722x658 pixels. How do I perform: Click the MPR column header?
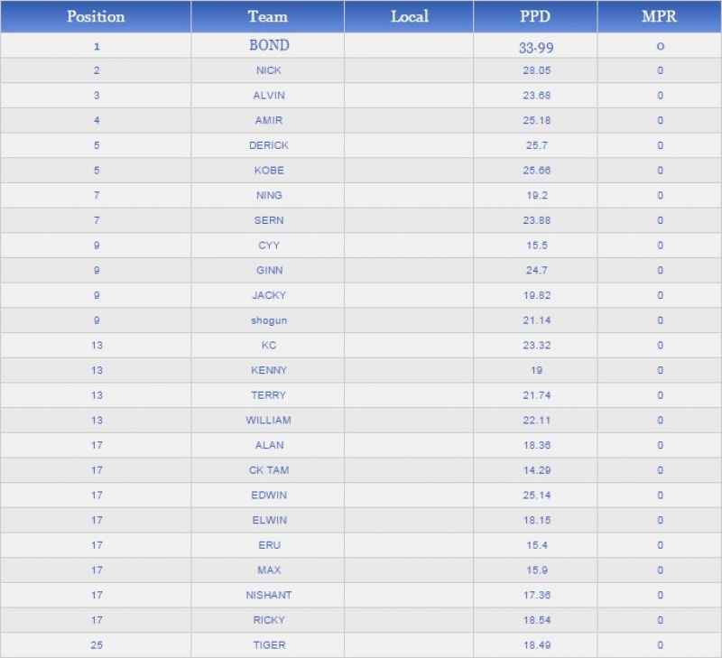(659, 16)
